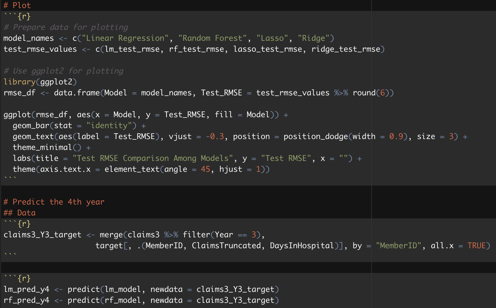496x308 pixels.
Task: Click element_text in the theme line
Action: tap(132, 169)
